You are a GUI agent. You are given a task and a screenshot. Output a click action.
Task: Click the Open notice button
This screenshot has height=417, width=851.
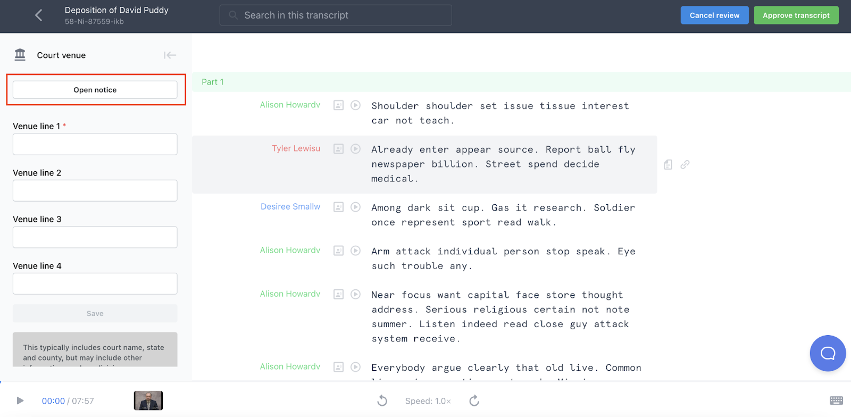[95, 90]
